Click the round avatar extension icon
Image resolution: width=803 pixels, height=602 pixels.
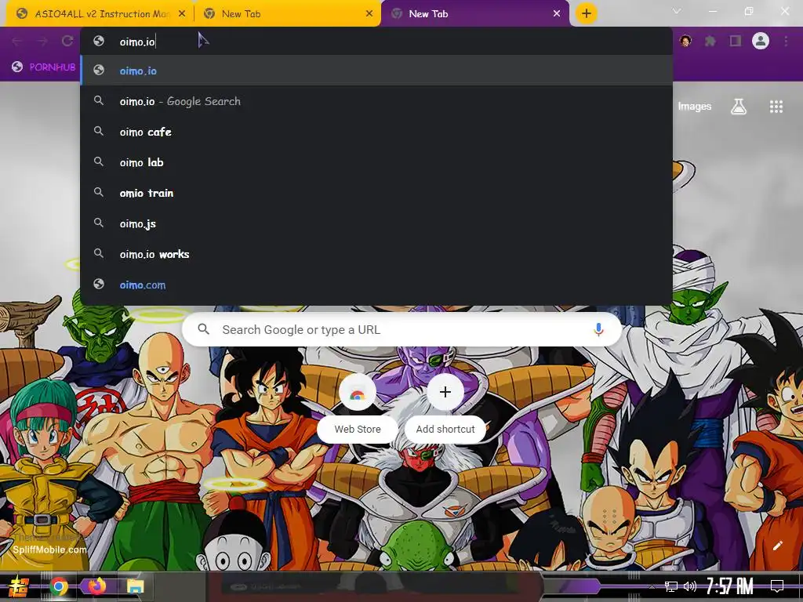click(x=685, y=41)
